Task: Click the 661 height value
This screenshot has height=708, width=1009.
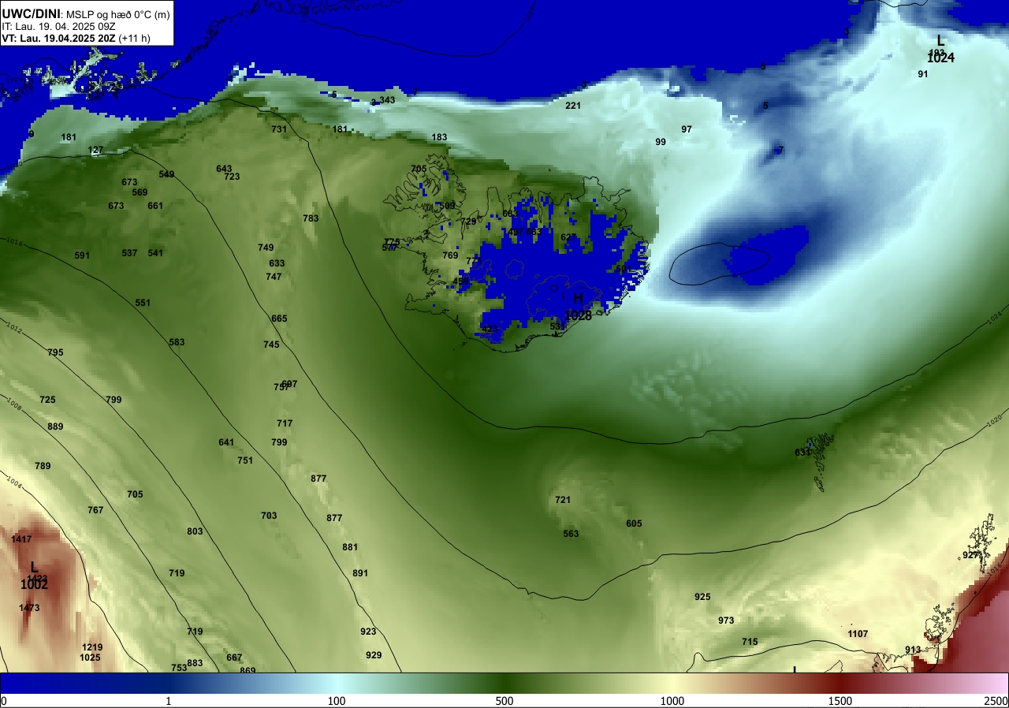Action: (155, 206)
